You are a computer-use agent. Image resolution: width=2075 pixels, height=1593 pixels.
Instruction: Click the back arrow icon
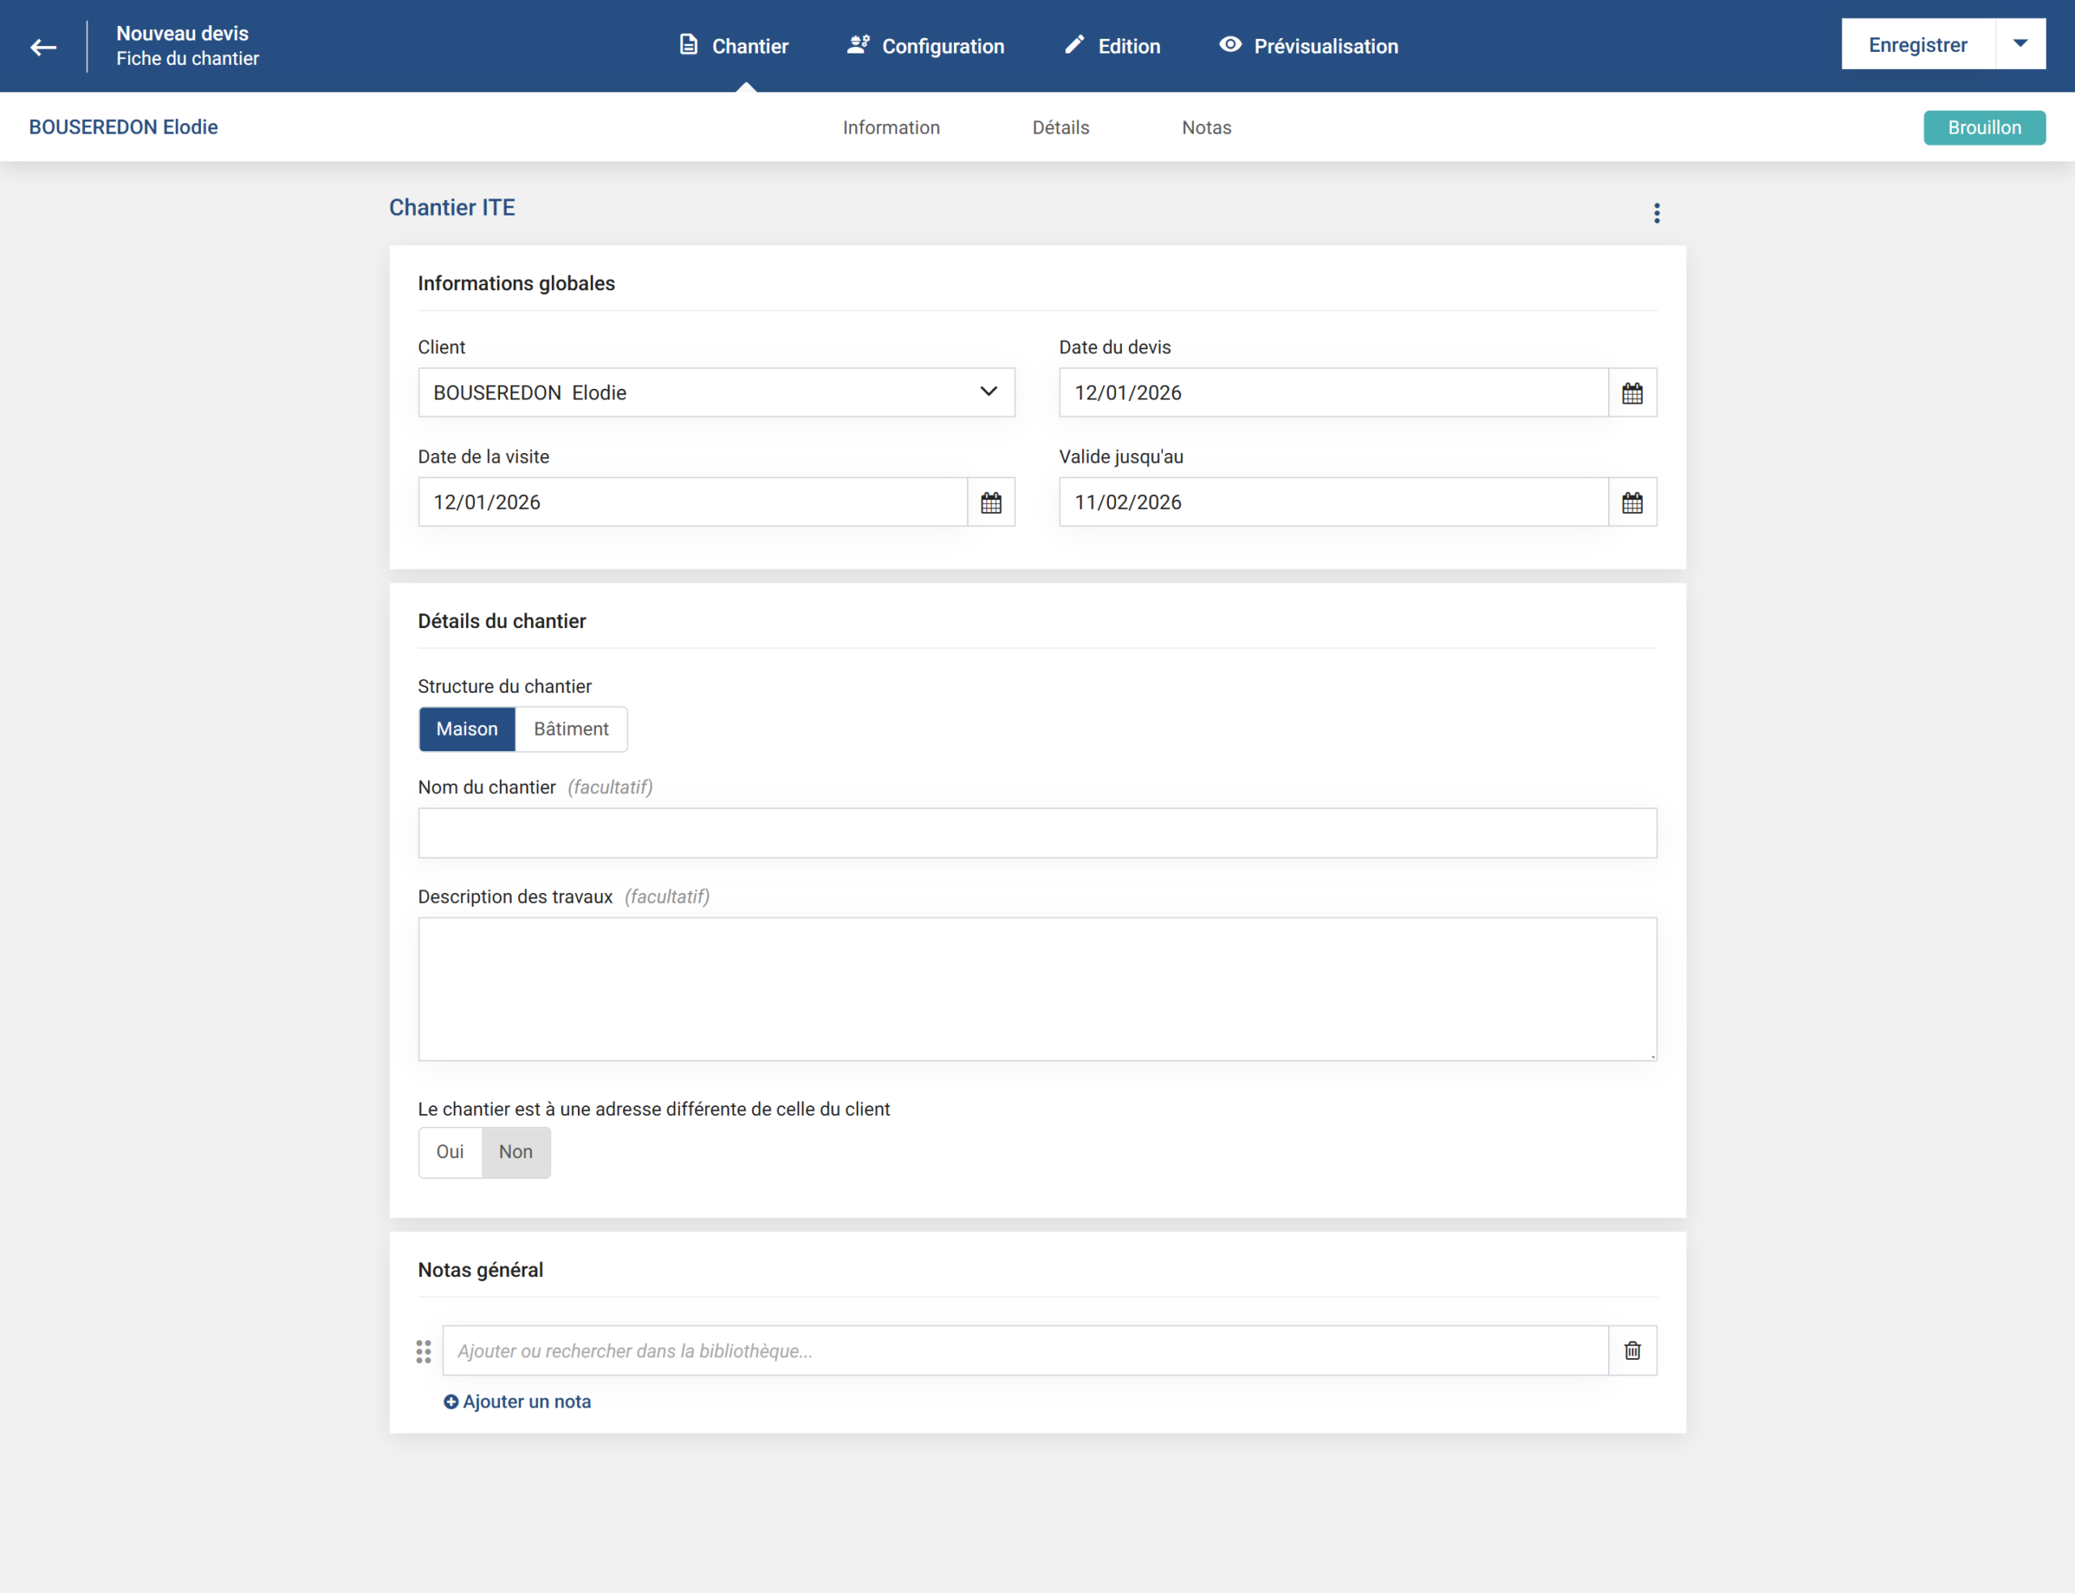coord(44,46)
